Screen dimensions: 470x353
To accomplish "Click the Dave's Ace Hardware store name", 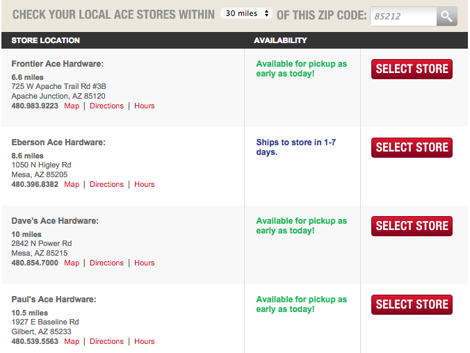I will coord(55,221).
